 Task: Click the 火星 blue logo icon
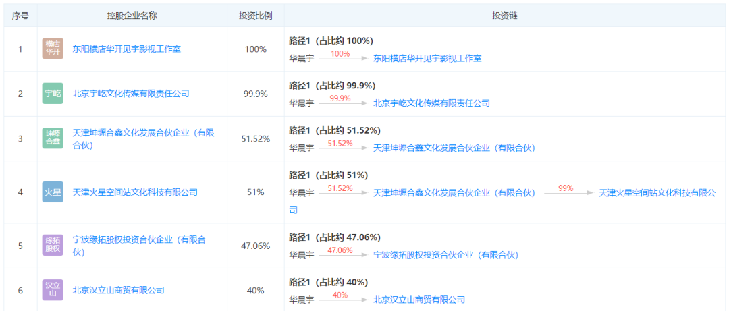pyautogui.click(x=53, y=192)
